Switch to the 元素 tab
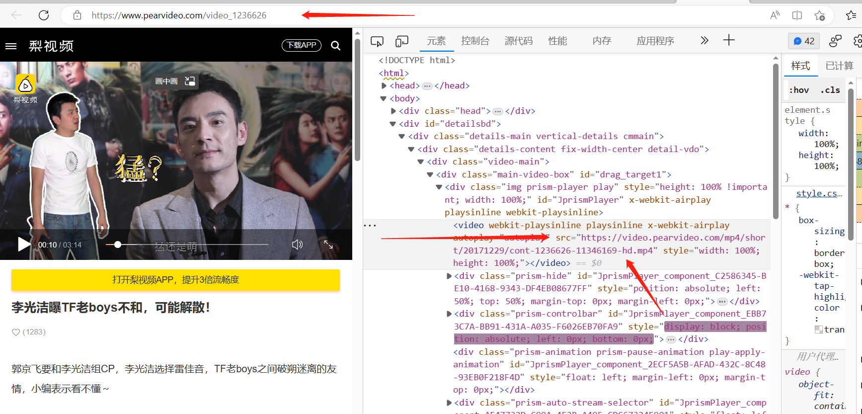This screenshot has width=862, height=414. click(x=436, y=41)
